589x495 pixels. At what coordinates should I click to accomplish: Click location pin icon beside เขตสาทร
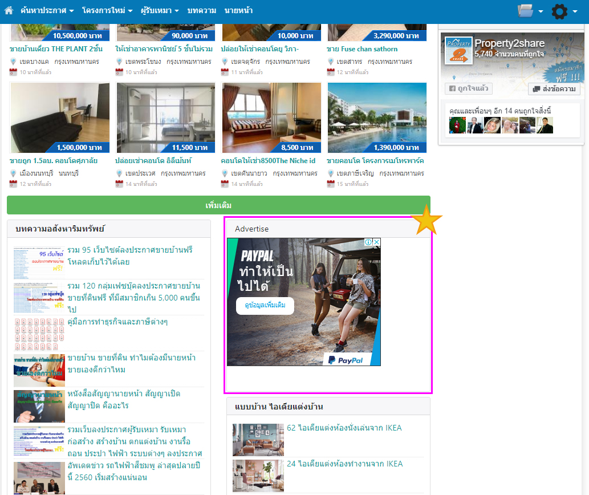330,62
